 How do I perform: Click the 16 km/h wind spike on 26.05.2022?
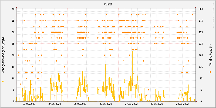coord(105,65)
